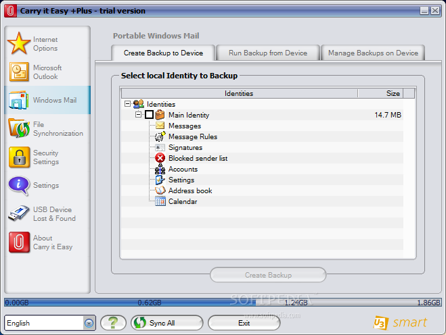Click the Calendar grid icon
The image size is (446, 335).
pyautogui.click(x=160, y=201)
